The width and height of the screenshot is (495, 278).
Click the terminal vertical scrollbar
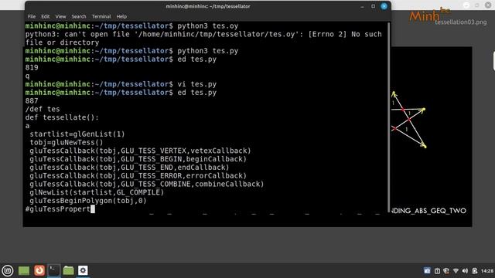[388, 117]
